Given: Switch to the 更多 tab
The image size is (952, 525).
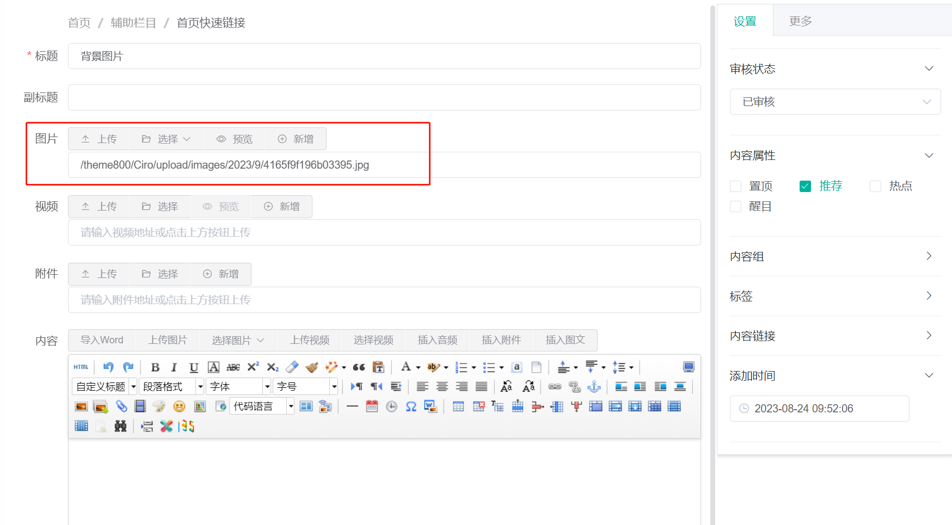Looking at the screenshot, I should tap(800, 21).
